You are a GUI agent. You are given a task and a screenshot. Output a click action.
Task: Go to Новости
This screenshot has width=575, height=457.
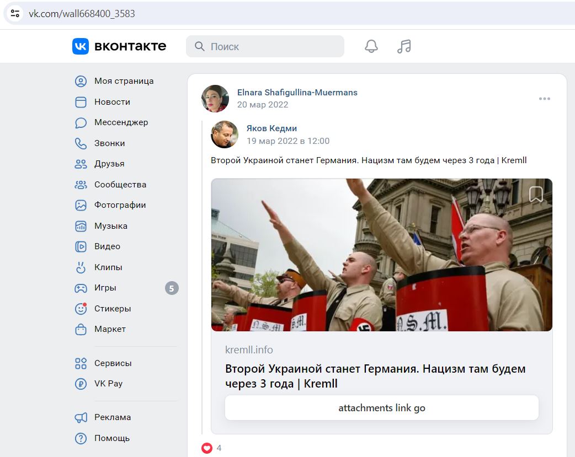112,102
